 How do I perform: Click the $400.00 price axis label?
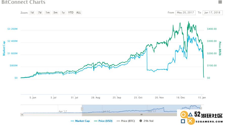pyautogui.click(x=212, y=29)
